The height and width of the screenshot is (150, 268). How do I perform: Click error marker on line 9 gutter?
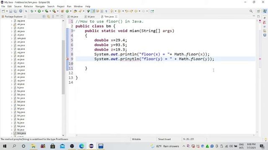(x=67, y=59)
